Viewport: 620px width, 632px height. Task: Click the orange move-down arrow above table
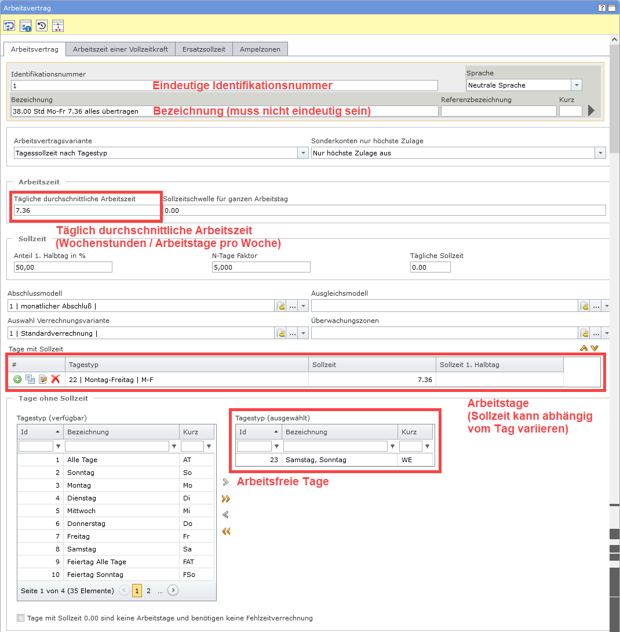point(594,348)
